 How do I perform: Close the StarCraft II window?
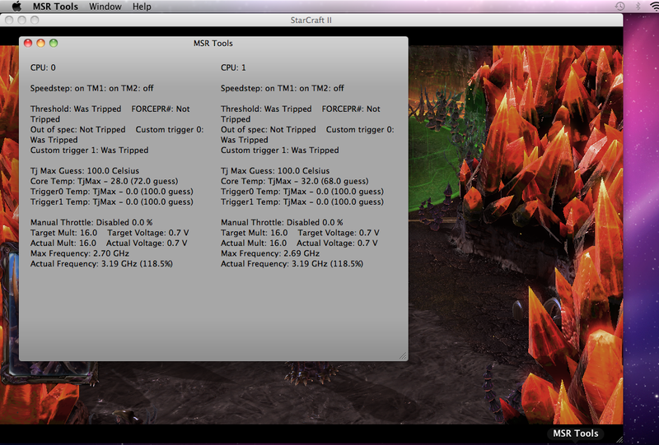point(9,20)
